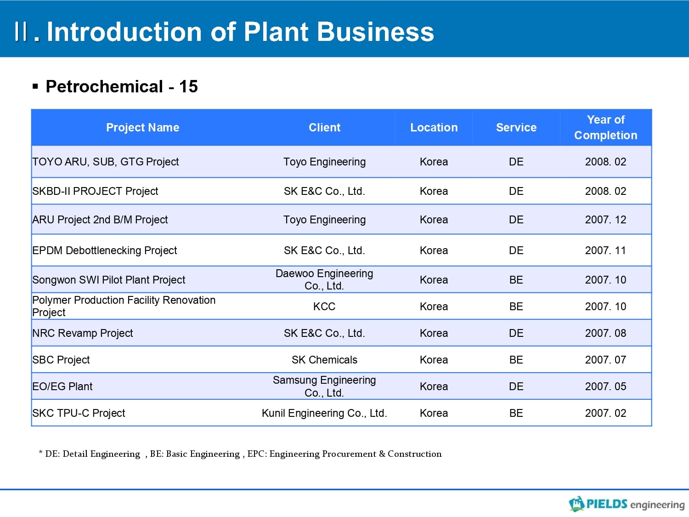Click the Service column header
The width and height of the screenshot is (689, 517).
point(516,127)
